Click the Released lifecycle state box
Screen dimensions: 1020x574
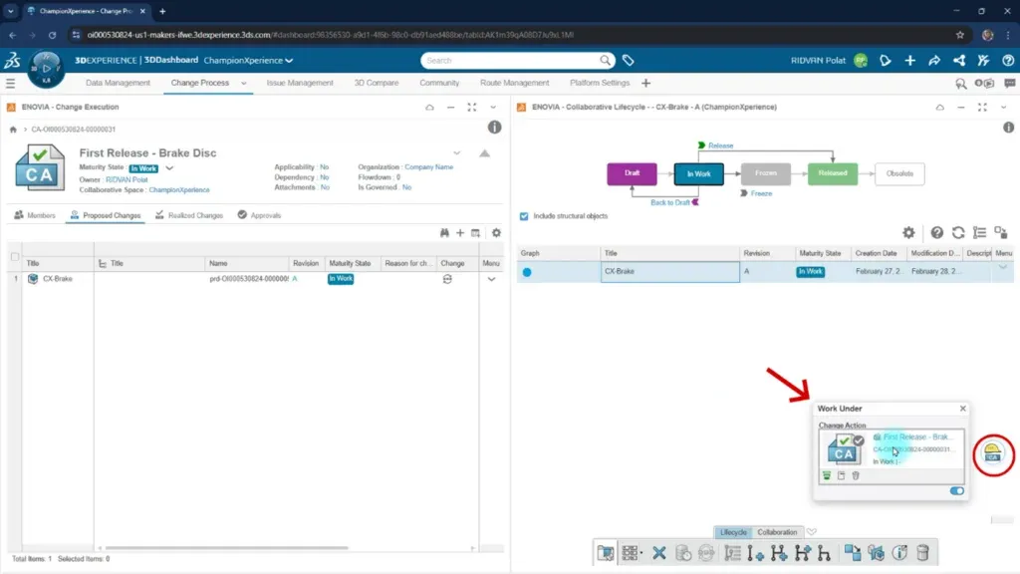coord(833,173)
